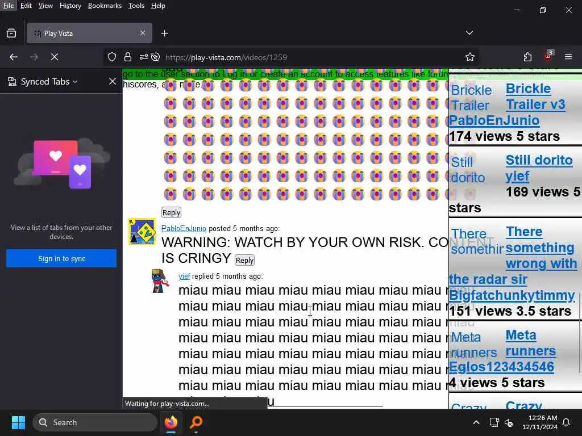Close the Play Vista tab
The width and height of the screenshot is (582, 436).
click(143, 33)
